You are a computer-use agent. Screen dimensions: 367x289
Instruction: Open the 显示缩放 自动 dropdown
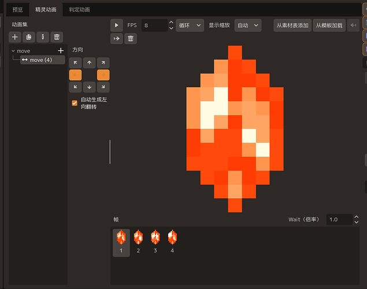(x=248, y=25)
